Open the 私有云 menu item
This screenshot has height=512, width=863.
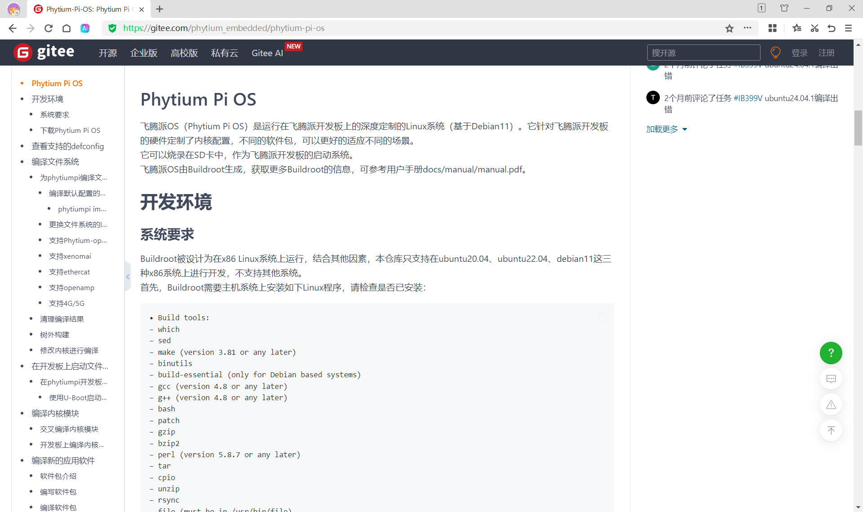coord(225,53)
